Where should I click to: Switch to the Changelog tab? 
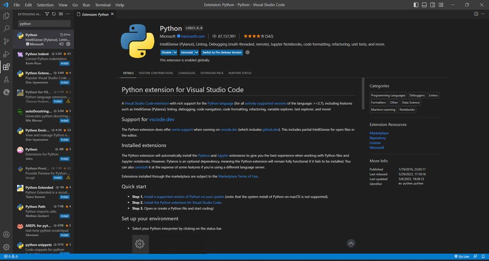pyautogui.click(x=187, y=73)
